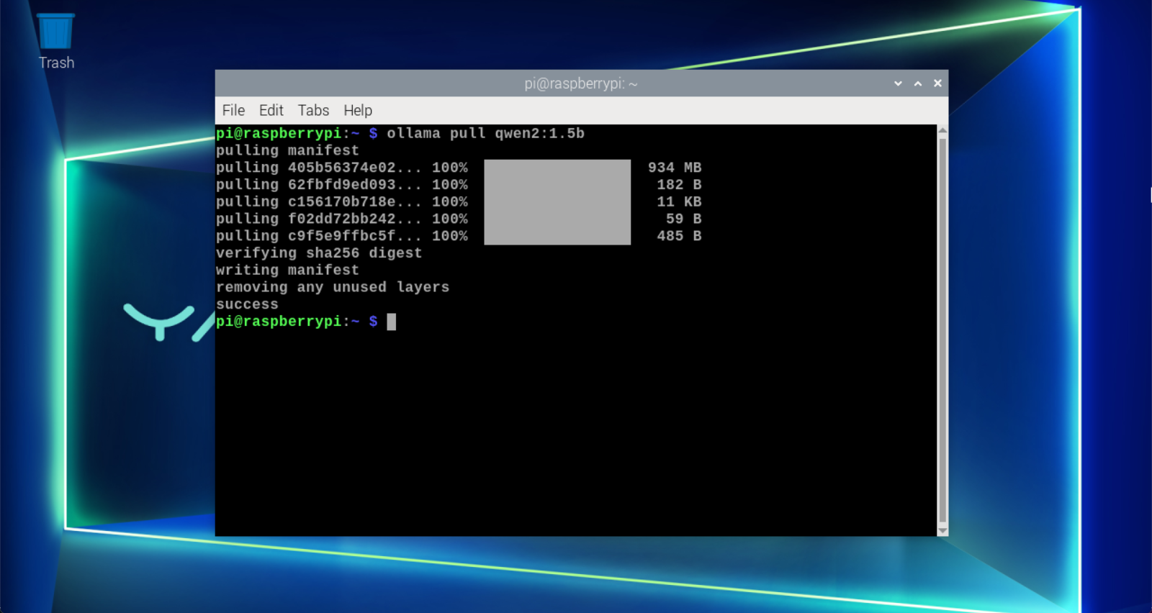This screenshot has width=1152, height=613.
Task: Click the 'ollama pull qwen2:1.5b' command text
Action: (x=485, y=133)
